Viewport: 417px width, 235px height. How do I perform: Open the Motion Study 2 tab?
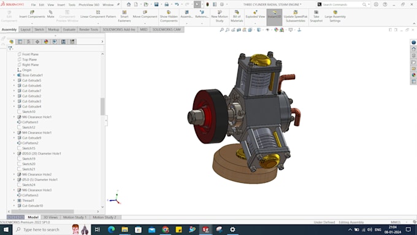click(x=104, y=217)
